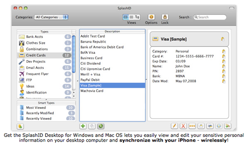Select the Wachovia Card record
Screen dimensions: 247x146
[112, 91]
